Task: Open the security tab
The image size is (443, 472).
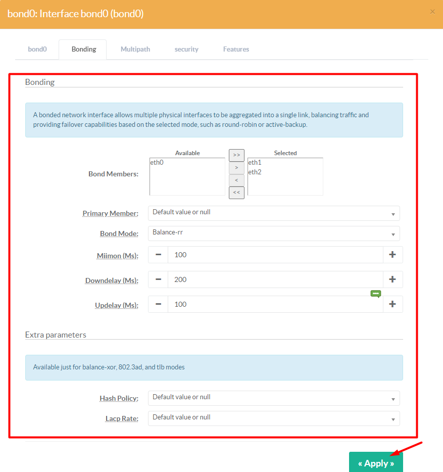Action: point(186,49)
